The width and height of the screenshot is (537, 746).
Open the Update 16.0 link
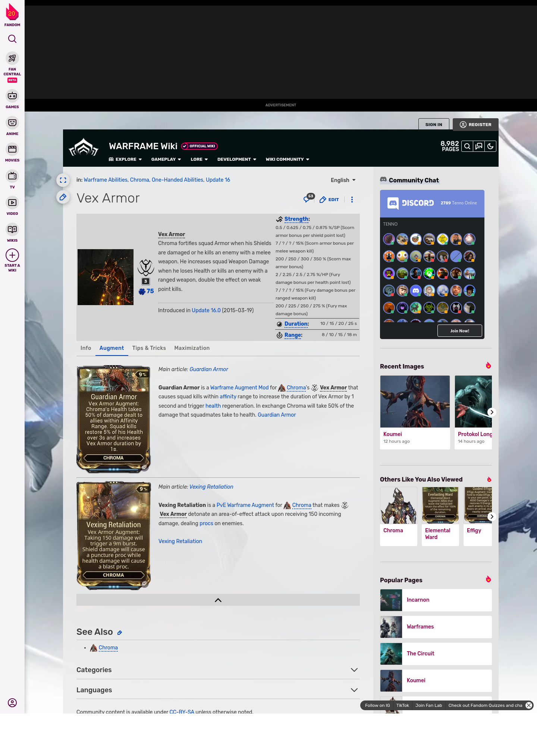[206, 310]
